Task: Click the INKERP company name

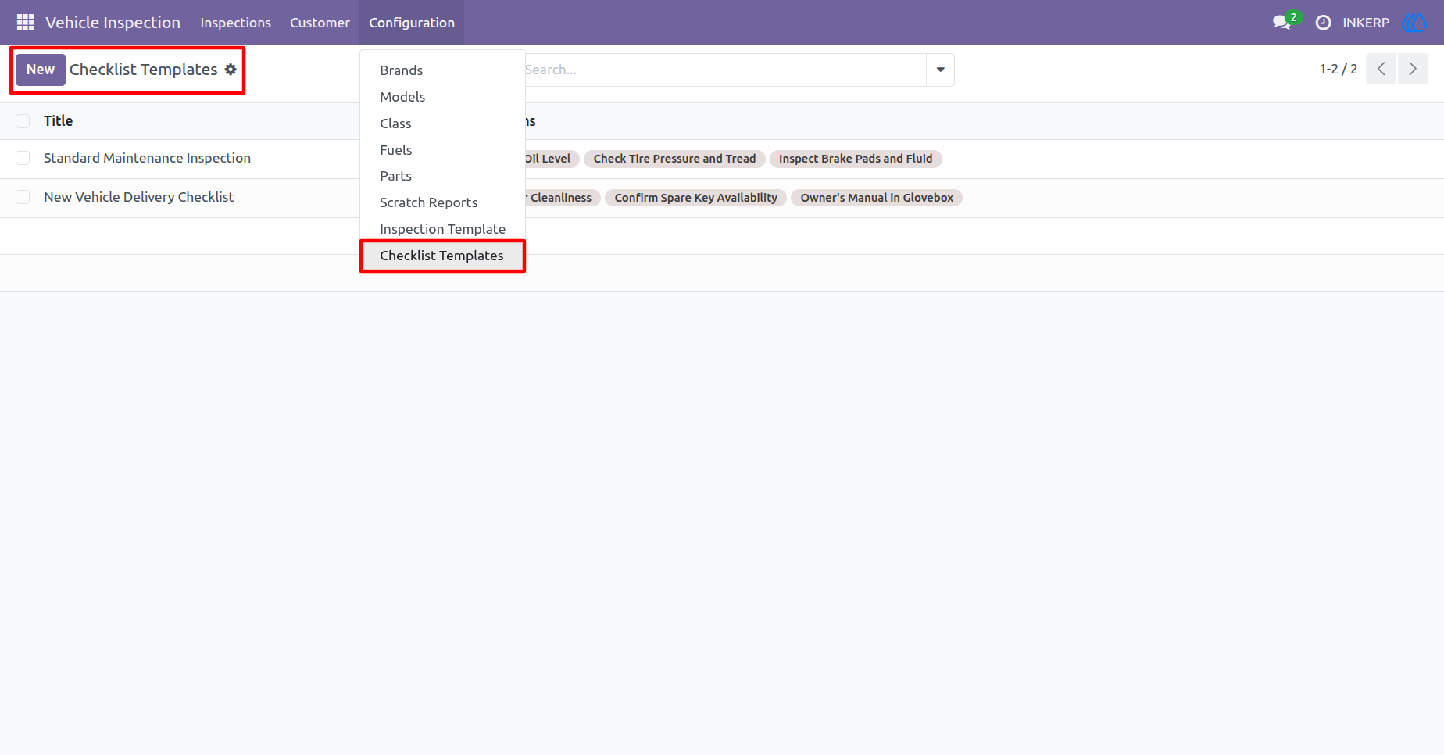Action: [x=1366, y=23]
